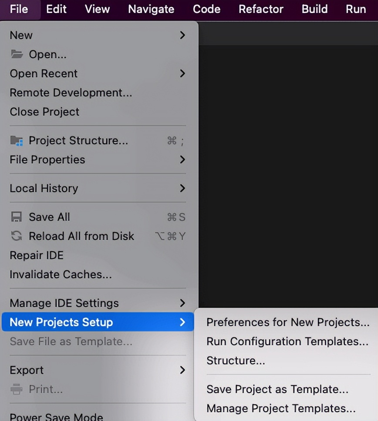Screen dimensions: 378x421
Task: Select Invalidate Caches option
Action: tap(61, 274)
